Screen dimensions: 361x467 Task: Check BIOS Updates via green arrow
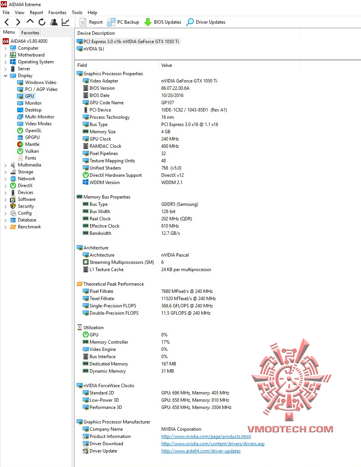tap(162, 22)
